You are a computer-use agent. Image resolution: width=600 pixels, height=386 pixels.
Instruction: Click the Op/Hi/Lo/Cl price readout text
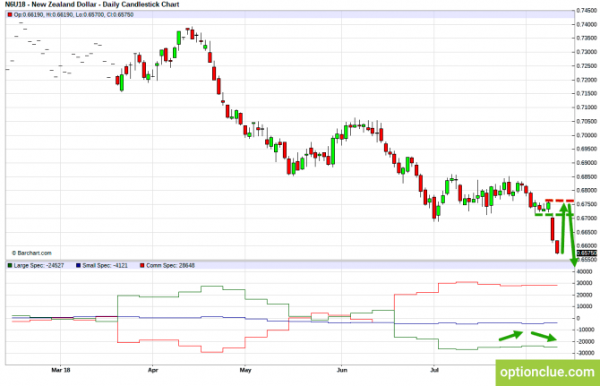[73, 15]
